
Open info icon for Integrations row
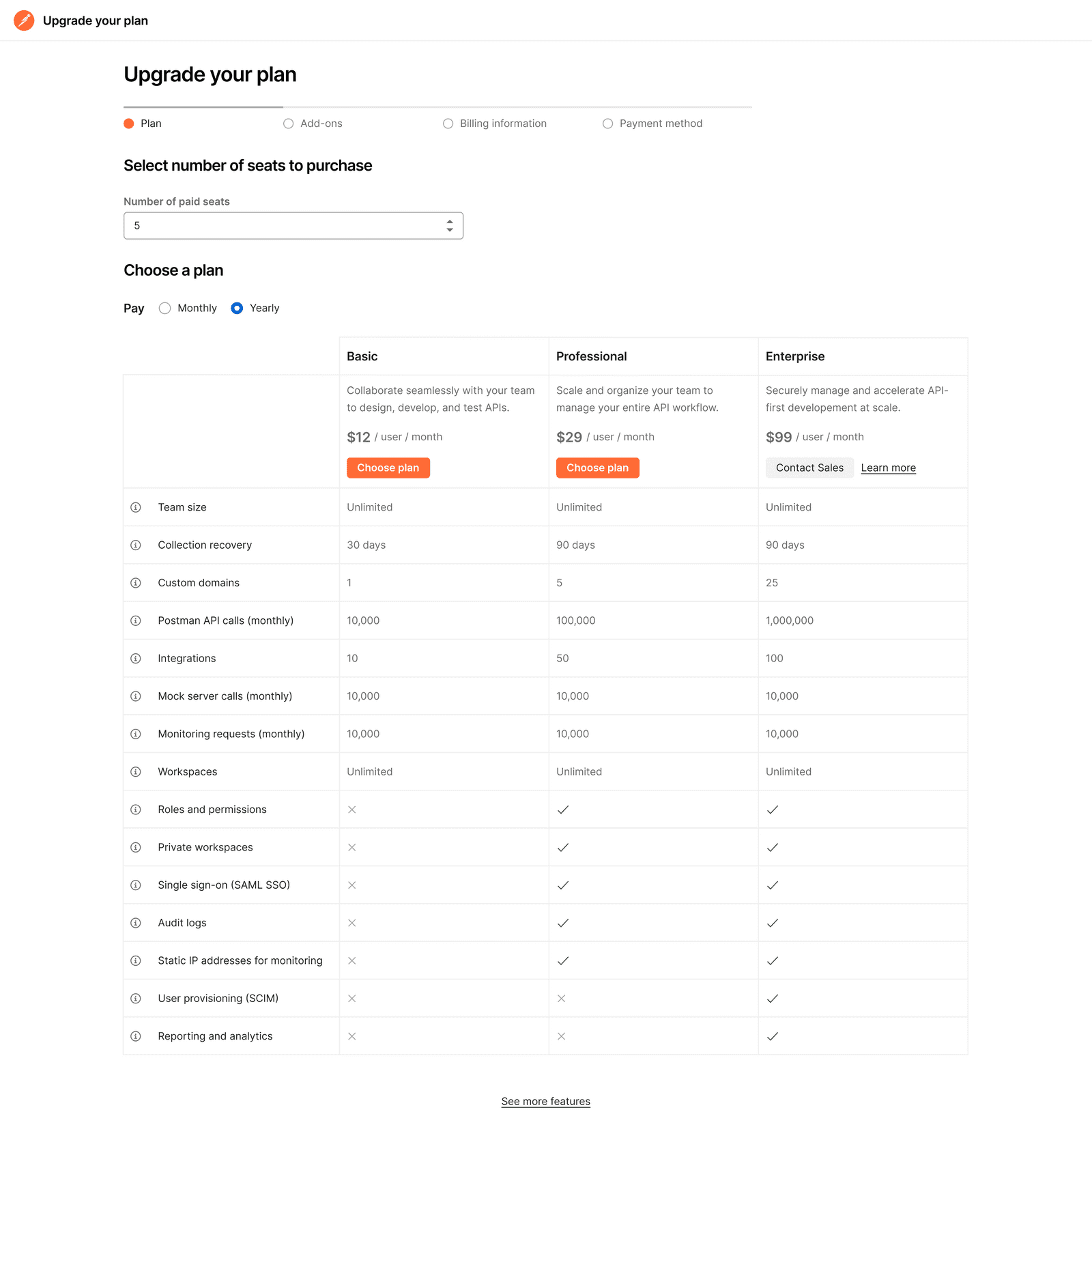tap(136, 659)
